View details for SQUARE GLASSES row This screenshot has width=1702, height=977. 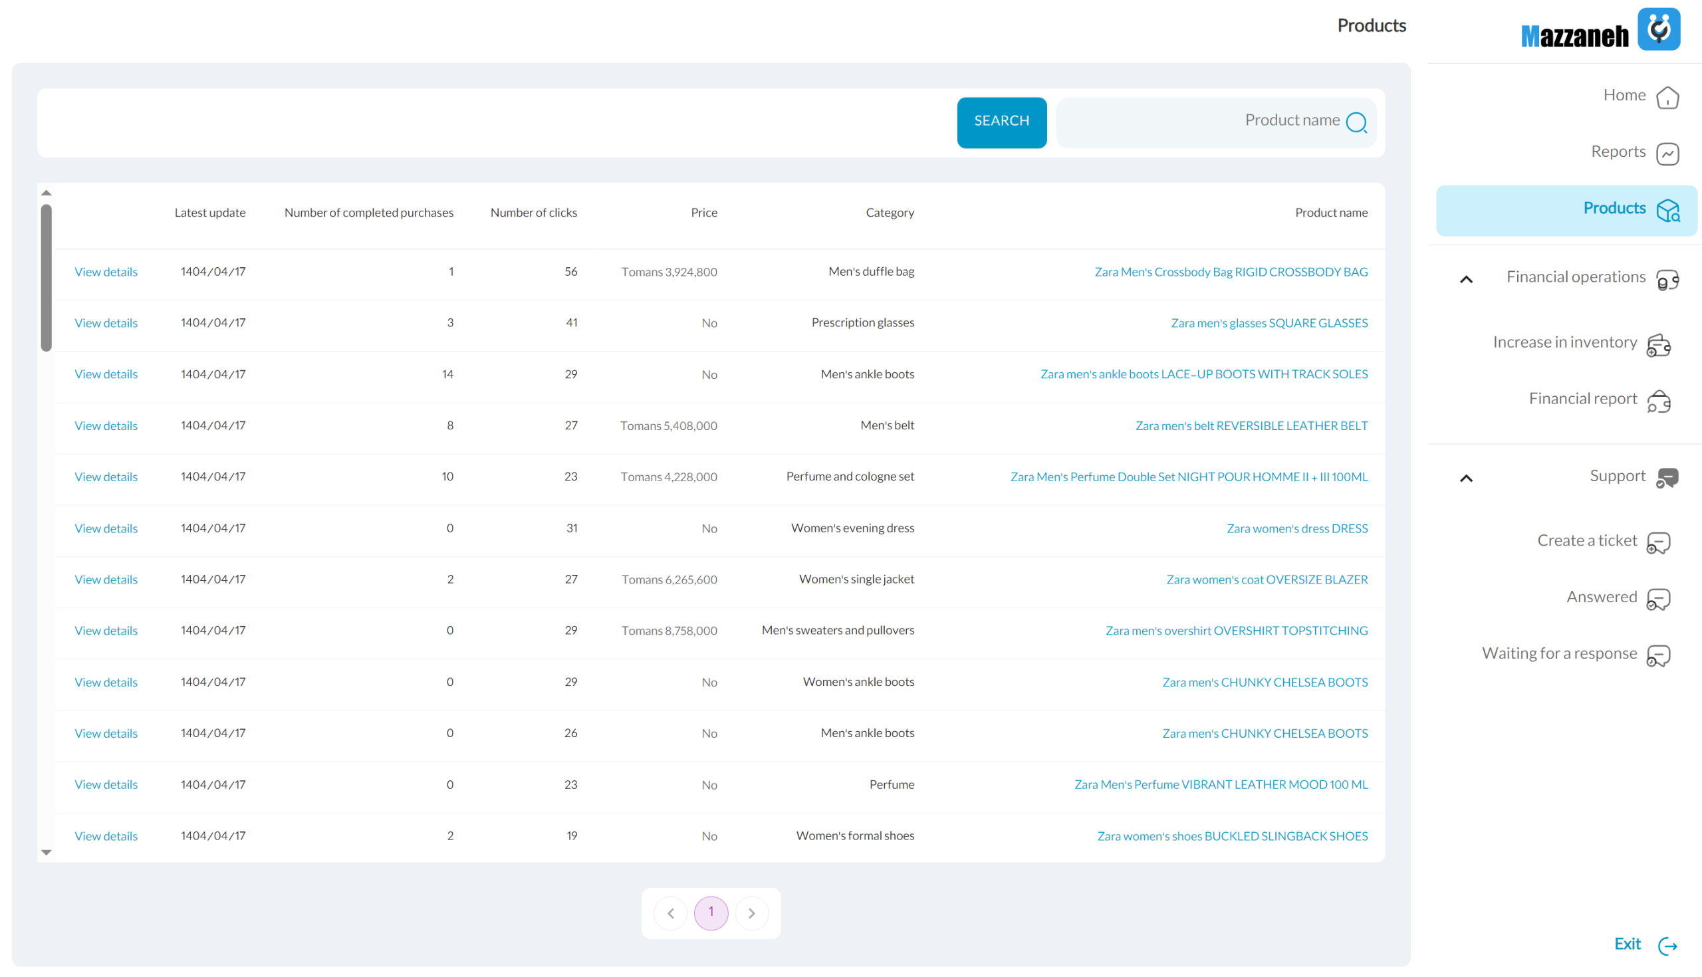(x=106, y=323)
